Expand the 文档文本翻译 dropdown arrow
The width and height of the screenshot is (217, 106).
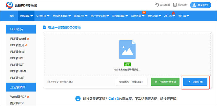(69, 16)
